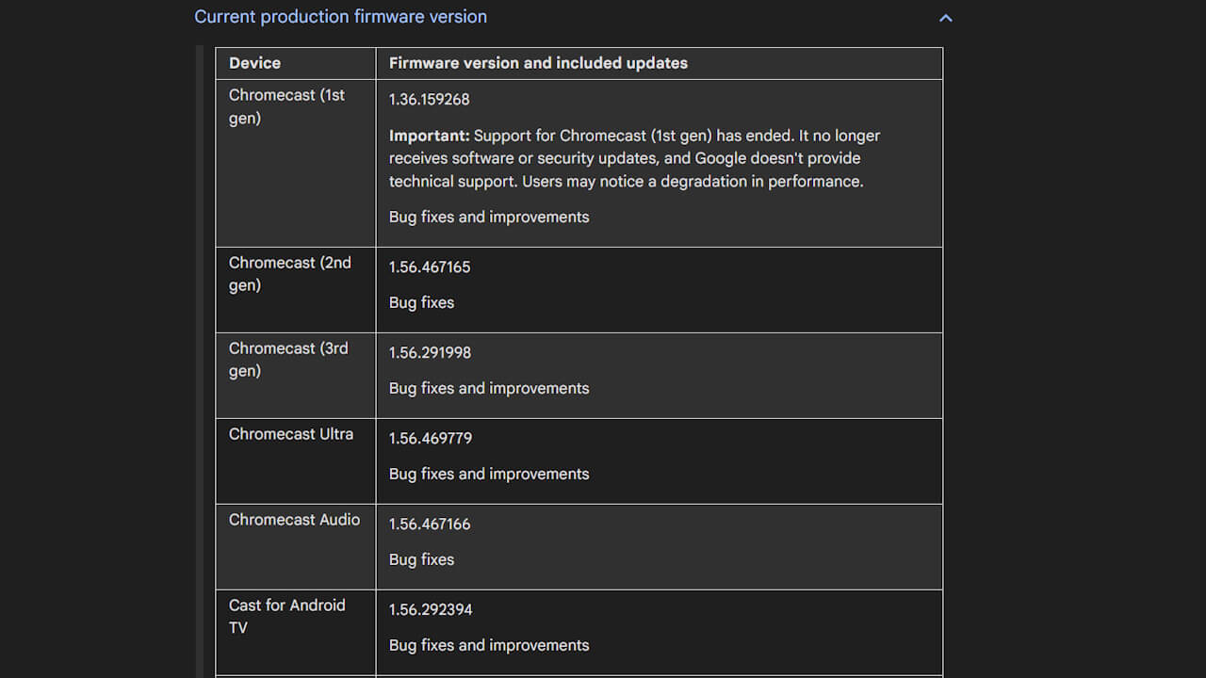Select the 'Chromecast Ultra' device cell

291,434
